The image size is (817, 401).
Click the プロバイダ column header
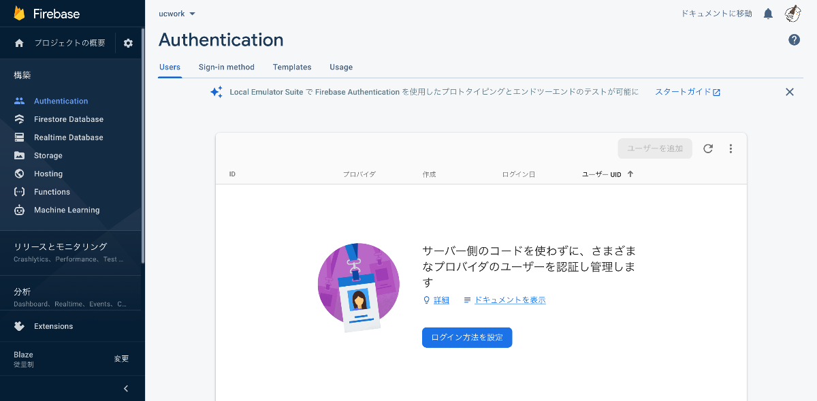(x=359, y=174)
